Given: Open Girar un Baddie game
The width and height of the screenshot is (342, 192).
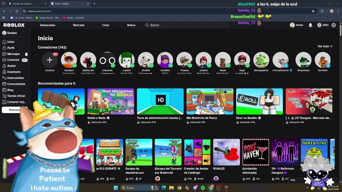Looking at the screenshot, I should click(259, 101).
